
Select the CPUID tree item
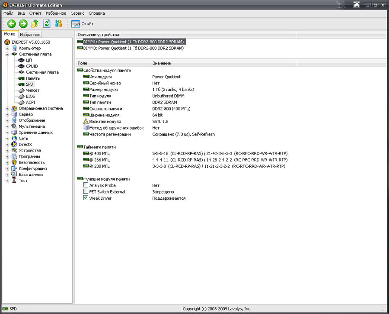32,66
